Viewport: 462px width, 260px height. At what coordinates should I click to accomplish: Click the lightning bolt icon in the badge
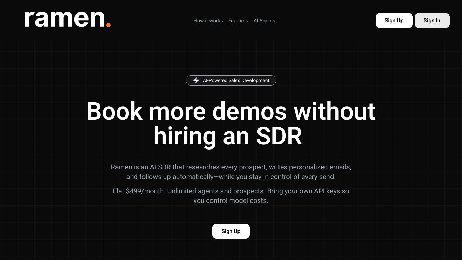coord(196,80)
